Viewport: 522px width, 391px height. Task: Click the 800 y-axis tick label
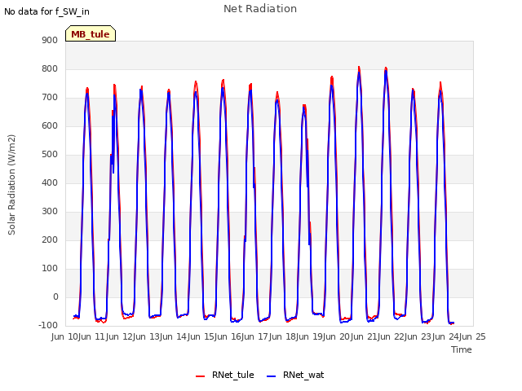coord(50,68)
